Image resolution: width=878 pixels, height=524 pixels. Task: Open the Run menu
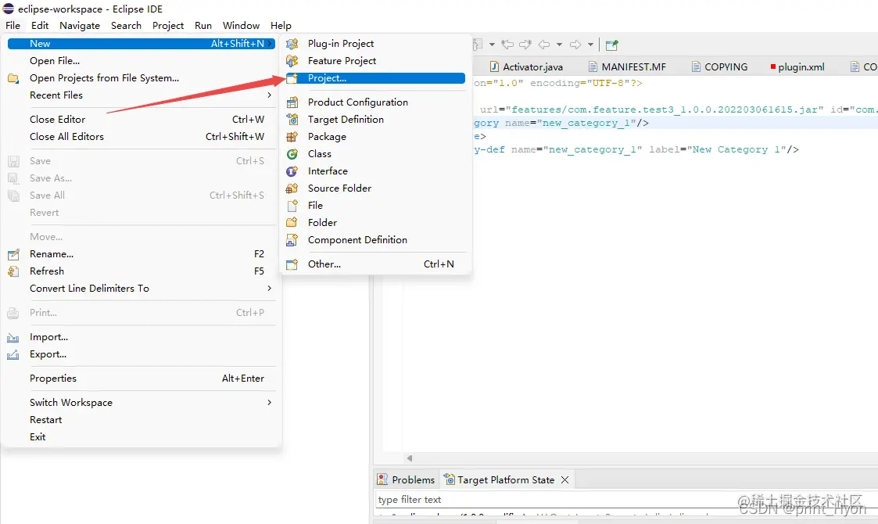203,26
